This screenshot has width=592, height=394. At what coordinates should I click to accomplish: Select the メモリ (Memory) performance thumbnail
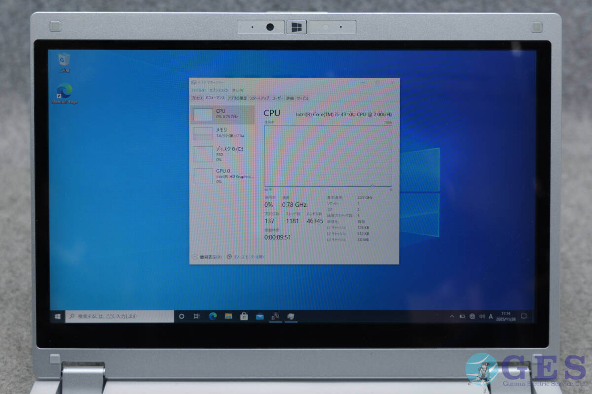click(x=222, y=132)
